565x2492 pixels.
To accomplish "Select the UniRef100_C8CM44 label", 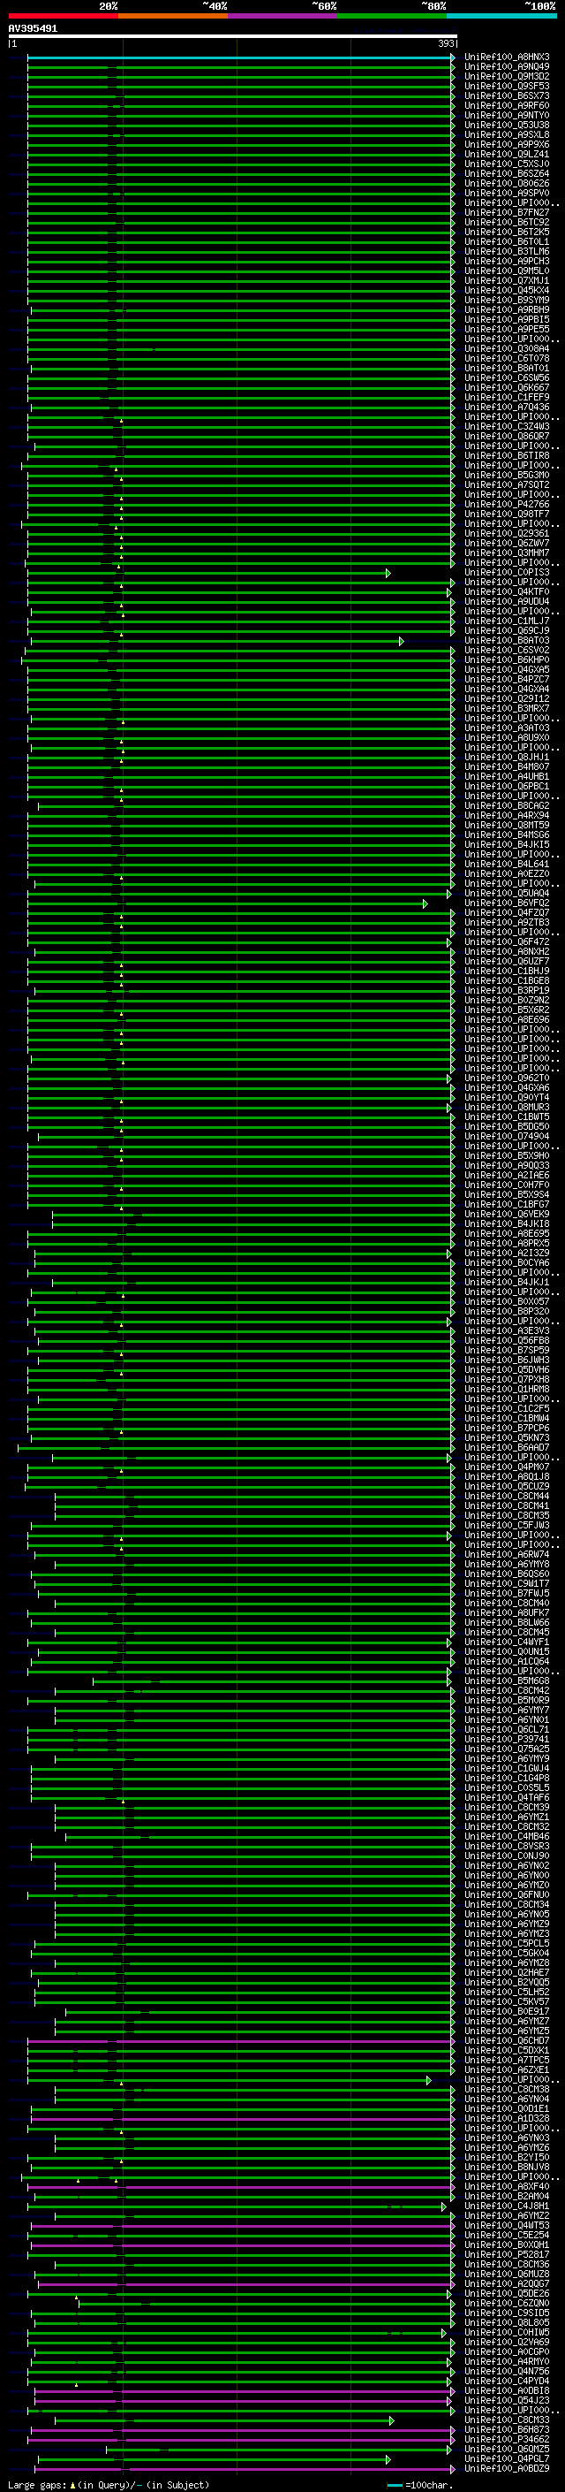I will pos(507,1497).
